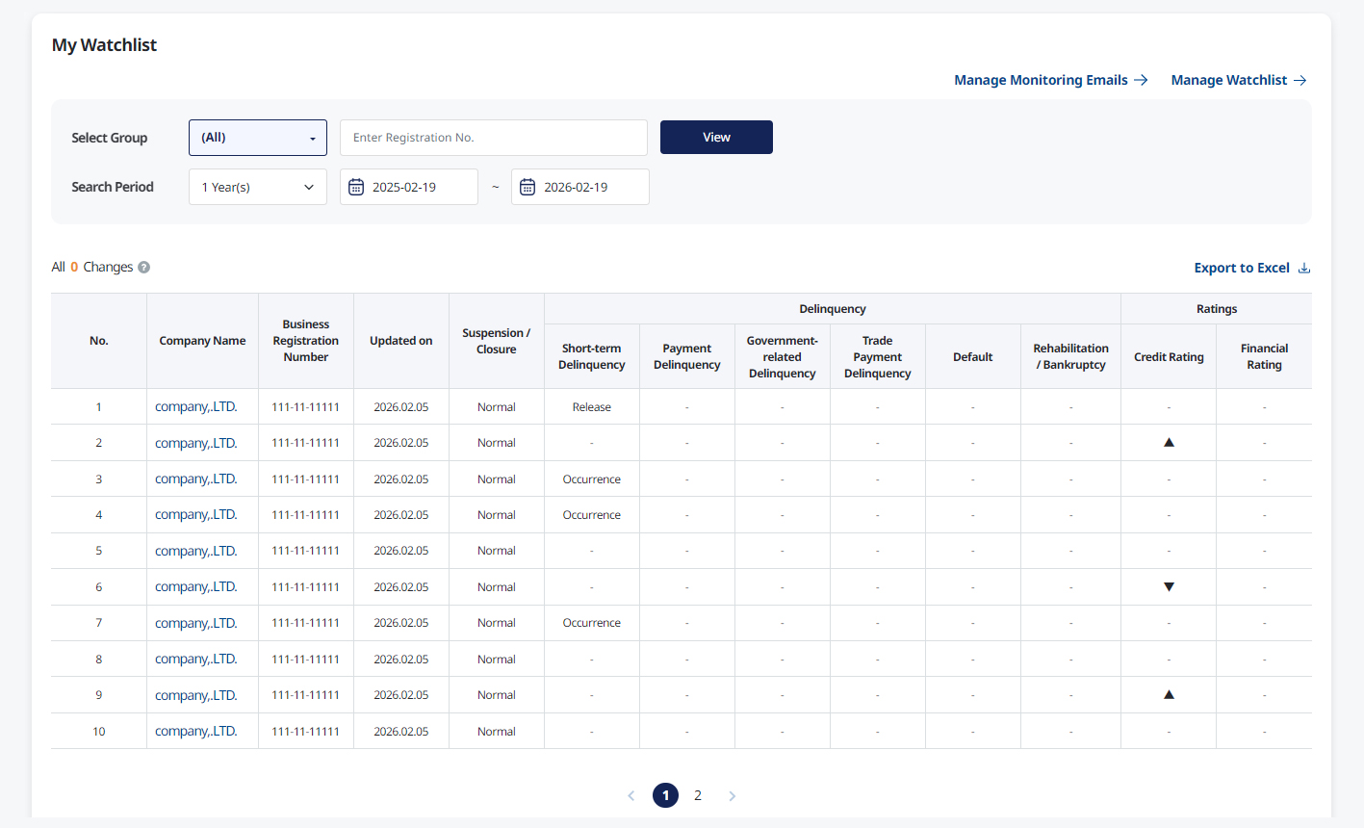Screen dimensions: 1364x828
Task: Click the help icon next to Changes
Action: click(143, 268)
